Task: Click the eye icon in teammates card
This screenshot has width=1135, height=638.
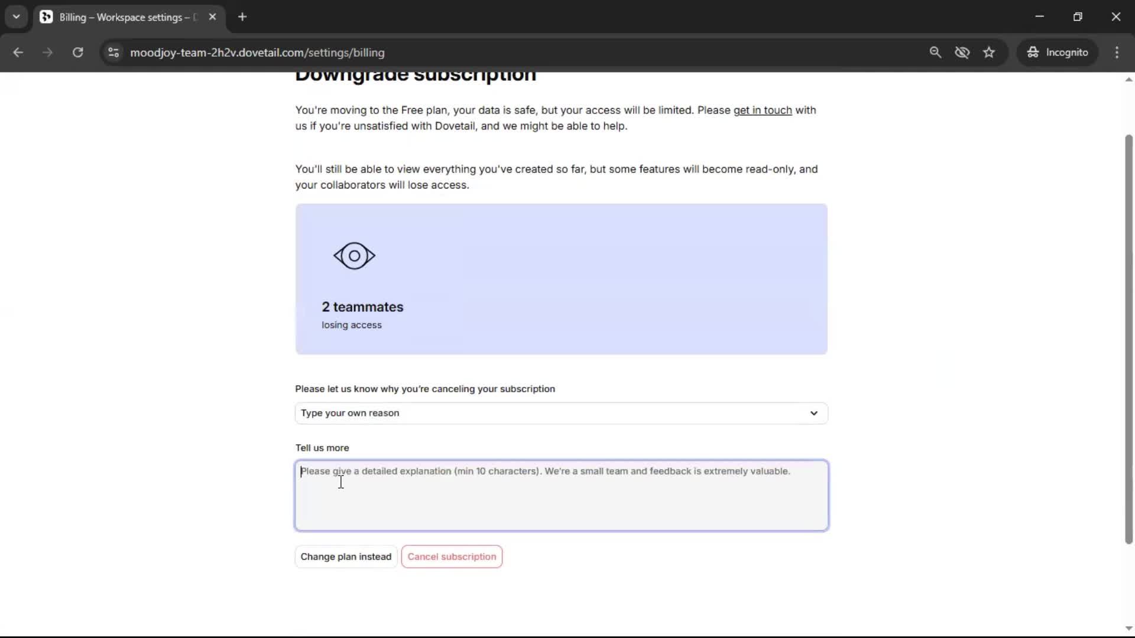Action: [354, 256]
